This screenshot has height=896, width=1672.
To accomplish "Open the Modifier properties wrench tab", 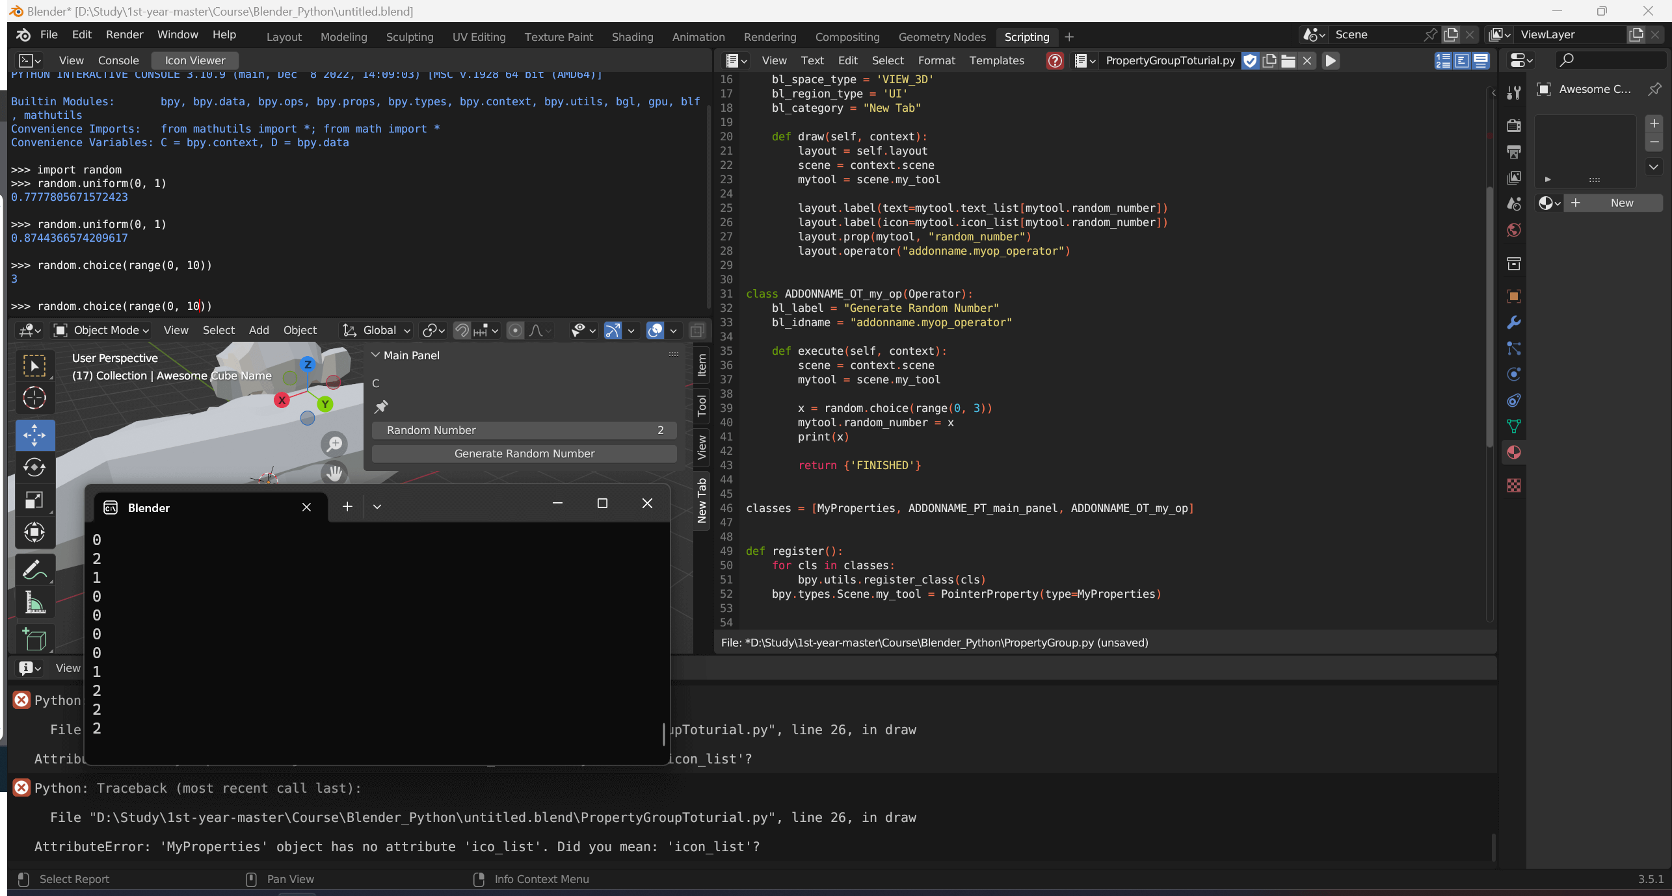I will pyautogui.click(x=1514, y=322).
